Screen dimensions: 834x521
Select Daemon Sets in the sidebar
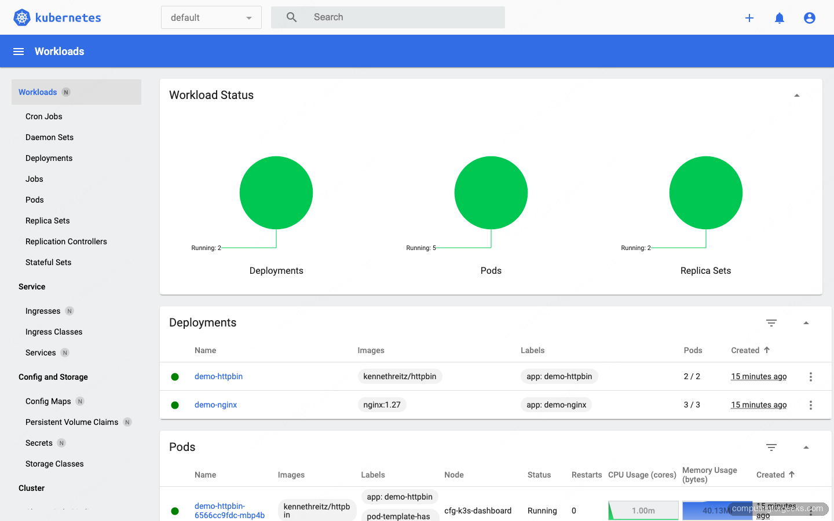(49, 137)
